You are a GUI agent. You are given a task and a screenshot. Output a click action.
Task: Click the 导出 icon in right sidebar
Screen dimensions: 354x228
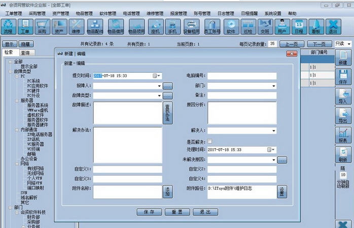[343, 116]
